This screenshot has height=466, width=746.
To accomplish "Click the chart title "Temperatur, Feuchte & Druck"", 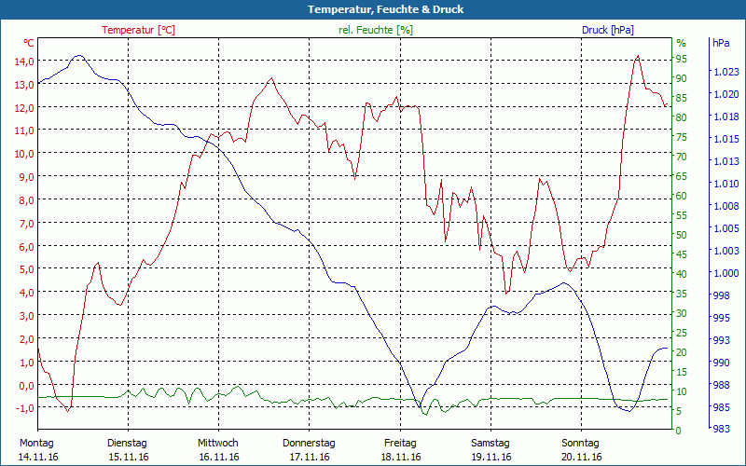I will 372,9.
